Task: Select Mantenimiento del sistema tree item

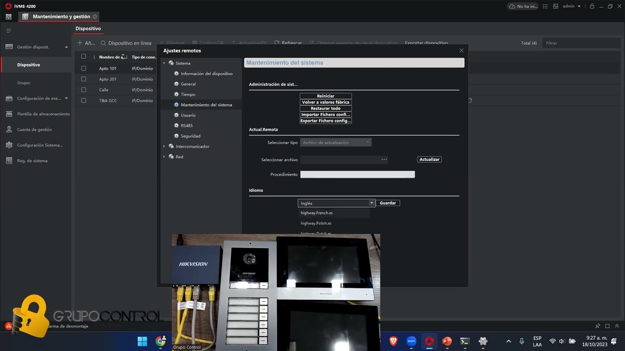Action: coord(206,105)
